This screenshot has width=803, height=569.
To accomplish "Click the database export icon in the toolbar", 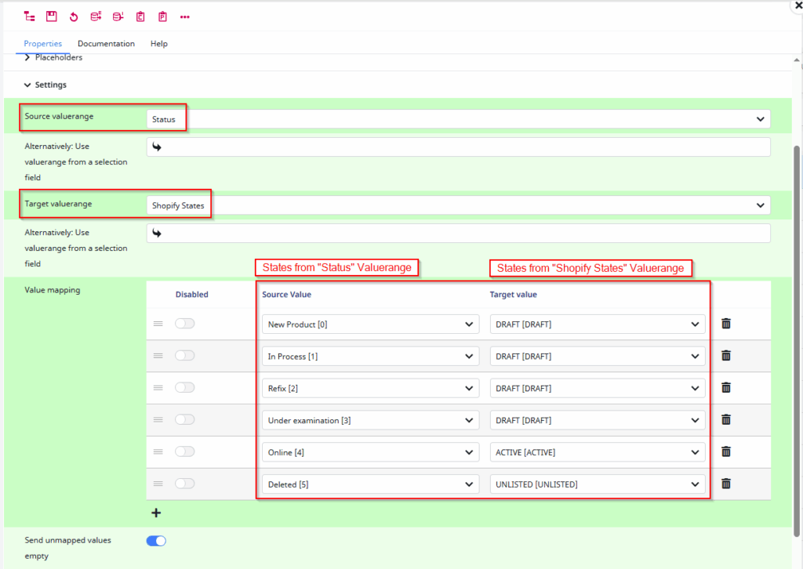I will tap(96, 16).
